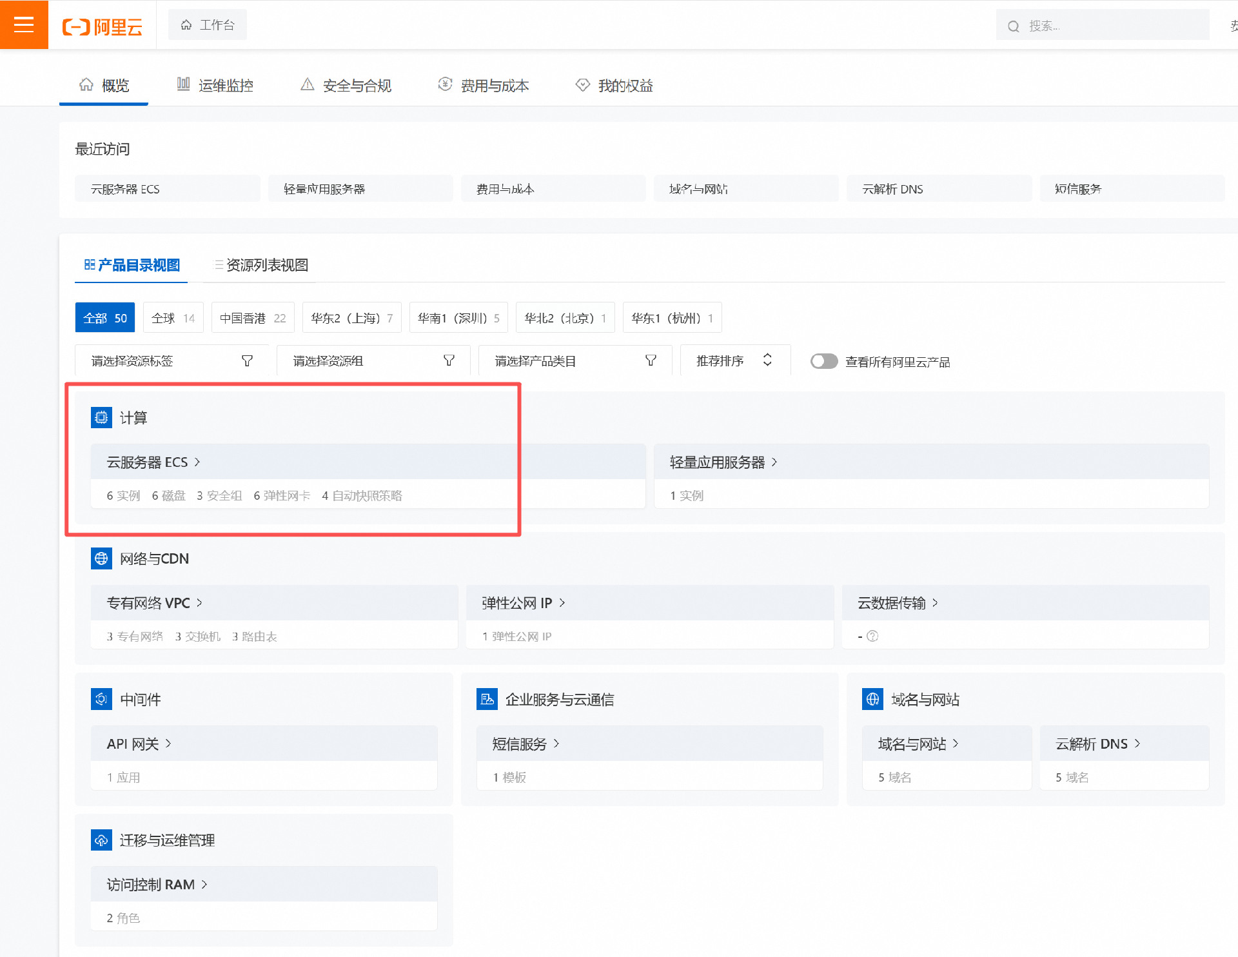Change the 推荐排序 sort order
1238x957 pixels.
734,360
